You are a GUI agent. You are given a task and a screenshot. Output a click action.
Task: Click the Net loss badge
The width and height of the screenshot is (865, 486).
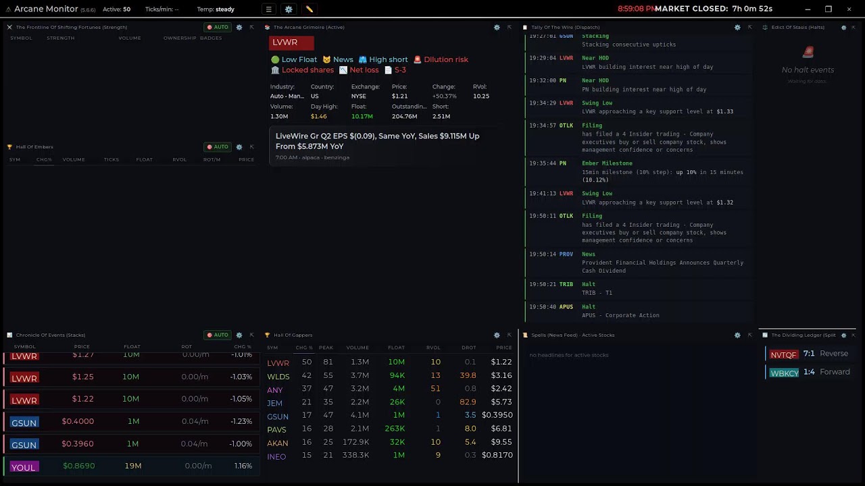pos(359,70)
